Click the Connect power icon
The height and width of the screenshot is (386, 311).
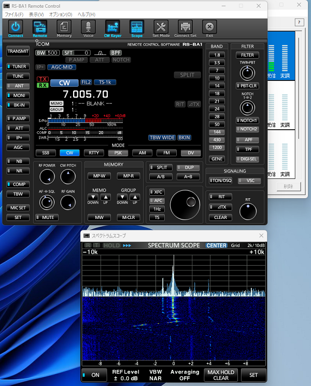point(16,27)
